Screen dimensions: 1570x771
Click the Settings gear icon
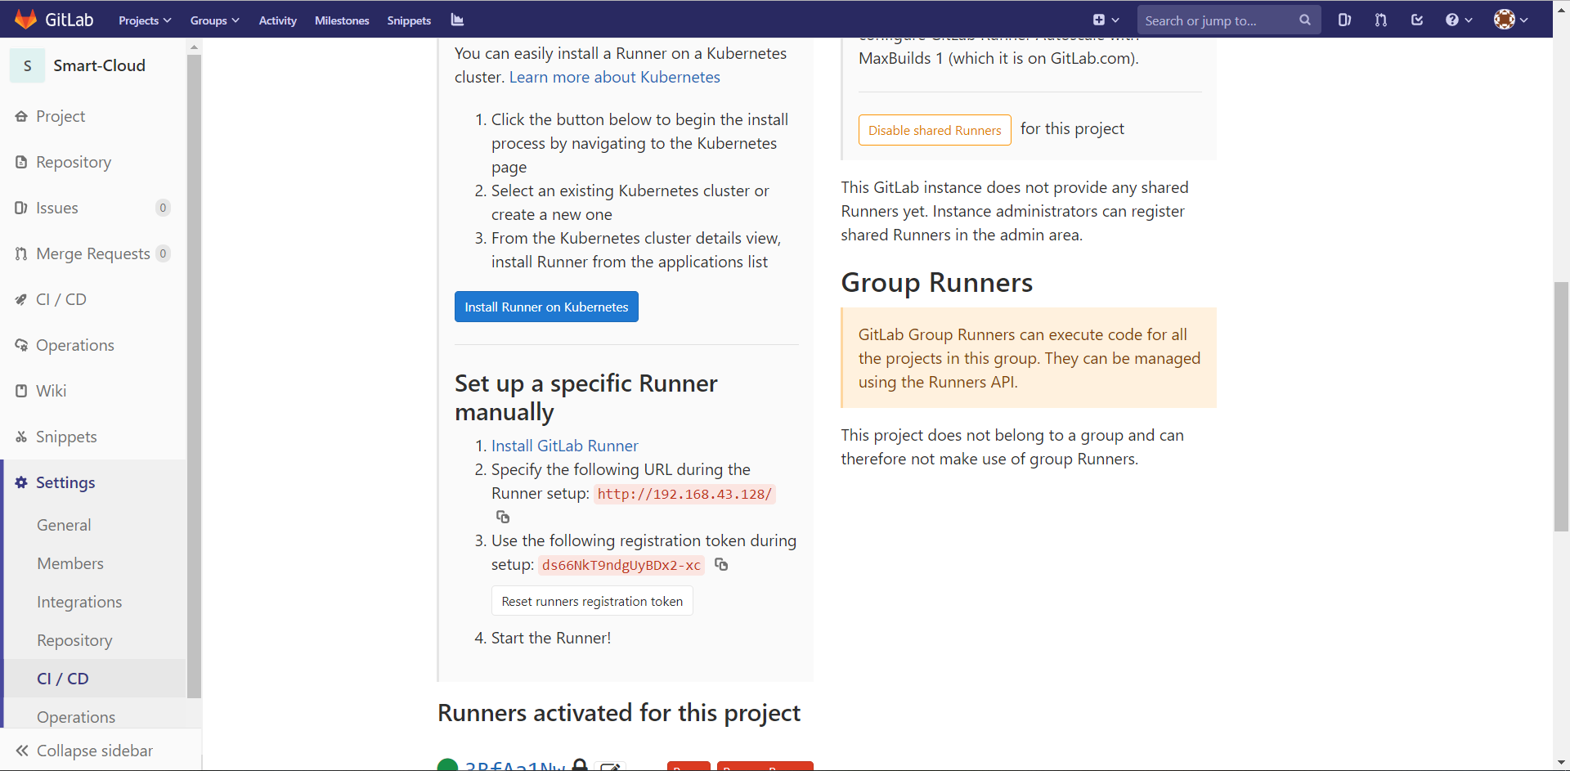tap(21, 482)
